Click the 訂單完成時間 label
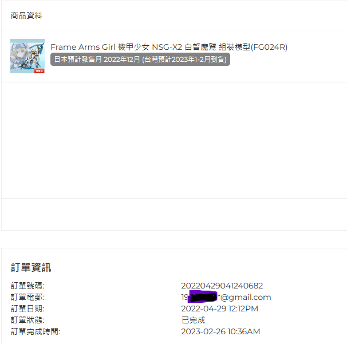 click(36, 331)
